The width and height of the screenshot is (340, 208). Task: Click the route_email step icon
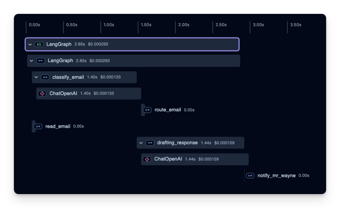(x=147, y=110)
